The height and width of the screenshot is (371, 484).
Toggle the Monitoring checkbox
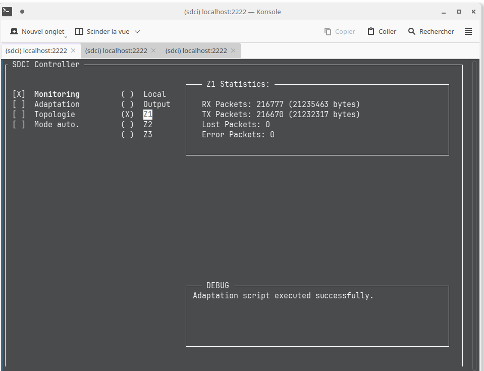(x=19, y=94)
